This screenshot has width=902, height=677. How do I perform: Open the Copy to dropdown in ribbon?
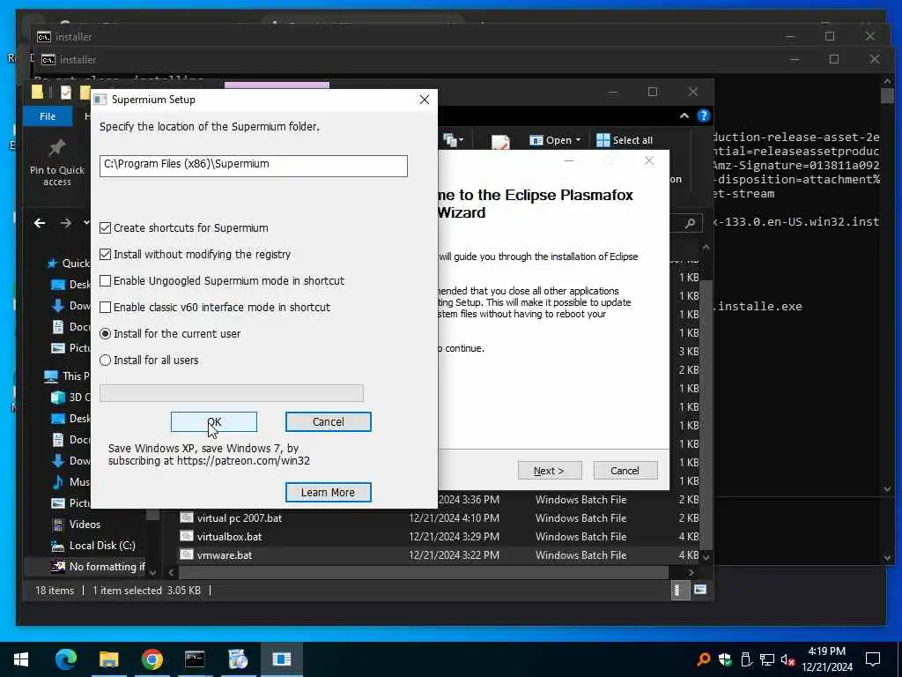pos(454,140)
